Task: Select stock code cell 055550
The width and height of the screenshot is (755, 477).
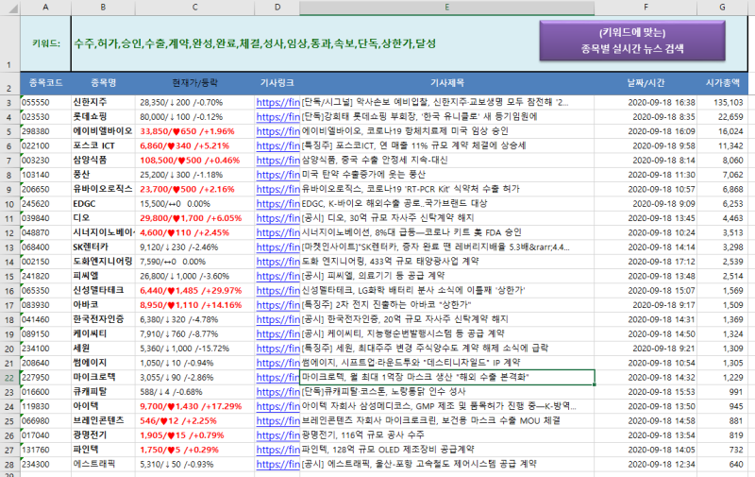Action: tap(45, 102)
